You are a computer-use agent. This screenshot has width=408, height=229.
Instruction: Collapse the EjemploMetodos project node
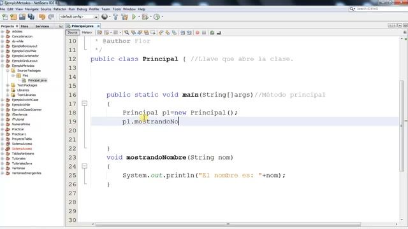3,66
